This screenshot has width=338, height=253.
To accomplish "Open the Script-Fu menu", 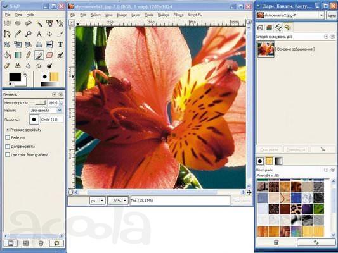I will pyautogui.click(x=195, y=15).
